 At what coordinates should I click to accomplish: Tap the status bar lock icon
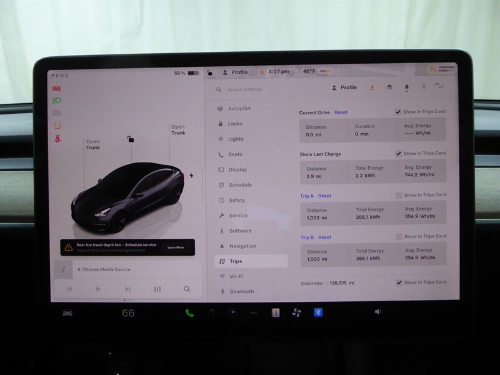[x=209, y=72]
